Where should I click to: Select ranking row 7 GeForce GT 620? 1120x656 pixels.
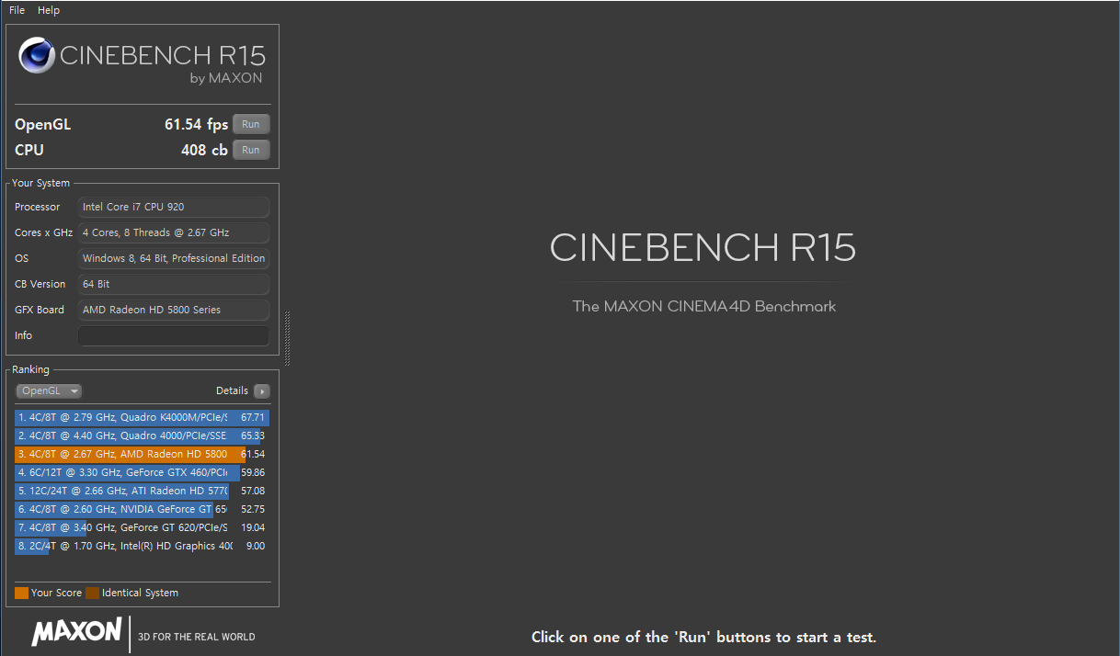[143, 527]
